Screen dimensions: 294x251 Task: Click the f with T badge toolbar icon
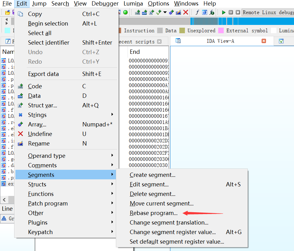[x=212, y=13]
